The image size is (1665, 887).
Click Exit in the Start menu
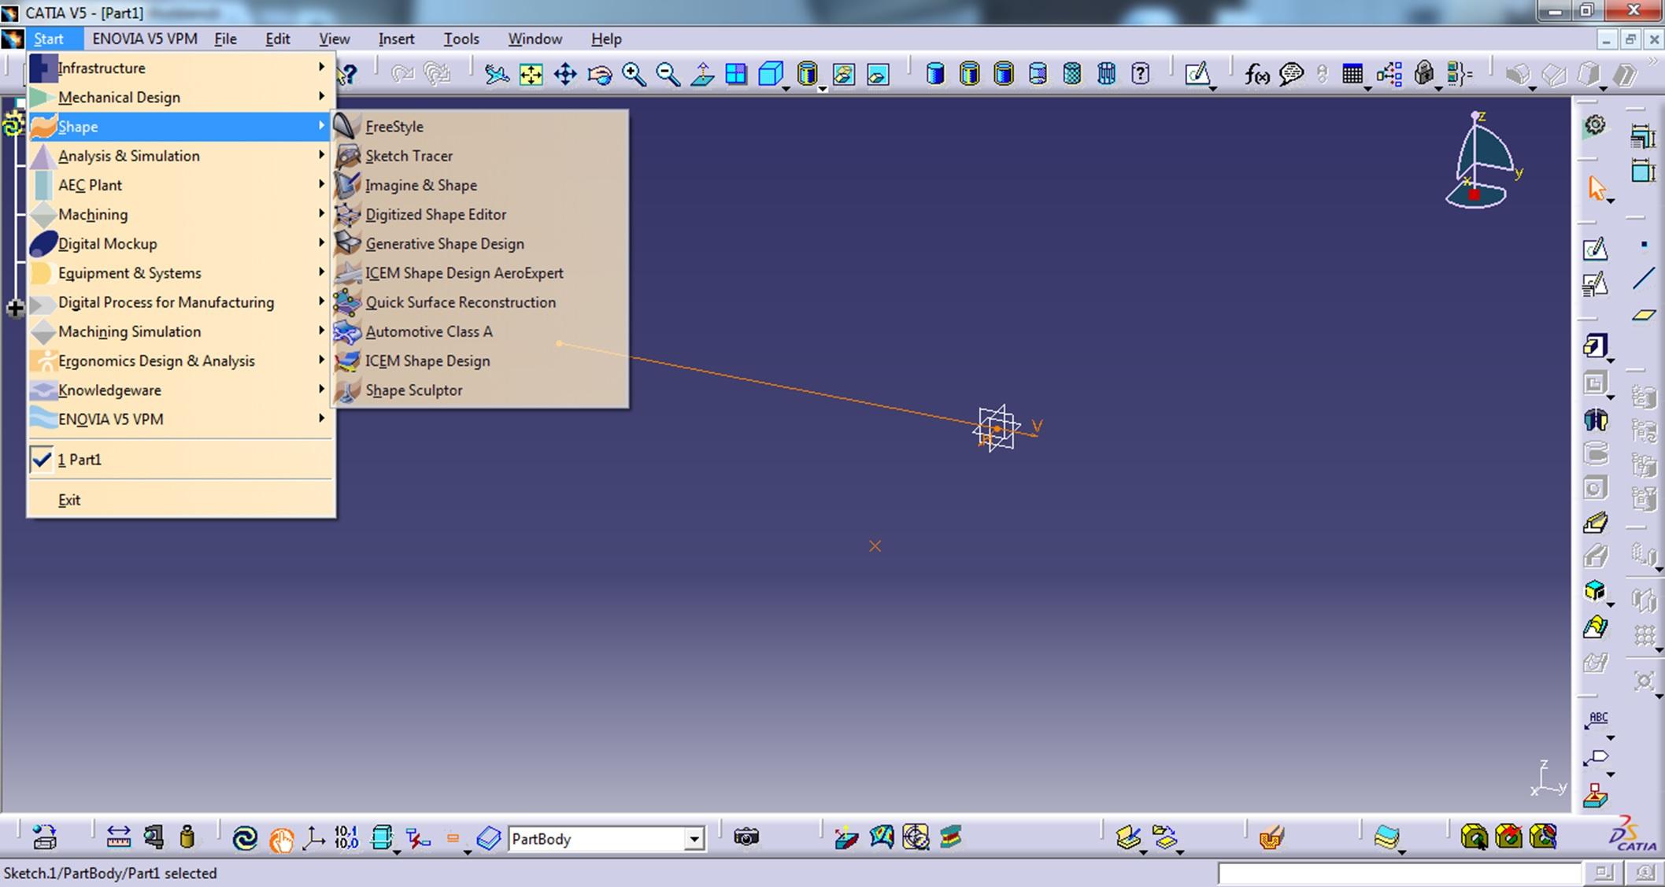(180, 500)
